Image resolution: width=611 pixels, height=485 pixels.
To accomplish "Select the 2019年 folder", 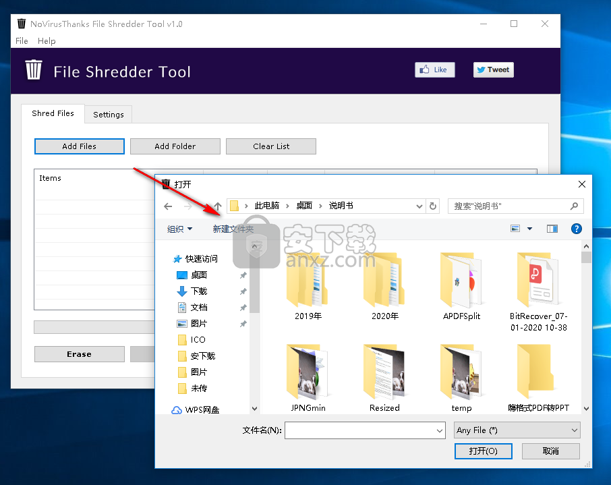I will click(x=308, y=287).
